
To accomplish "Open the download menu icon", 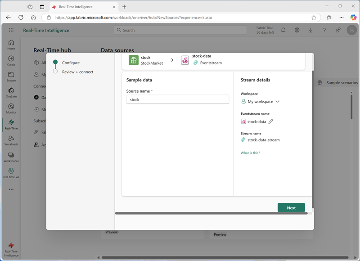I will pyautogui.click(x=310, y=30).
